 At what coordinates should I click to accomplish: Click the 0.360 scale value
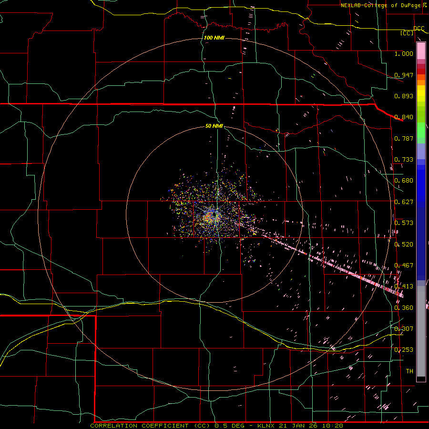pos(404,308)
